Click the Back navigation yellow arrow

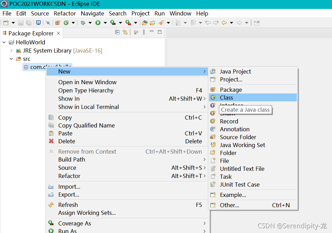[x=224, y=23]
